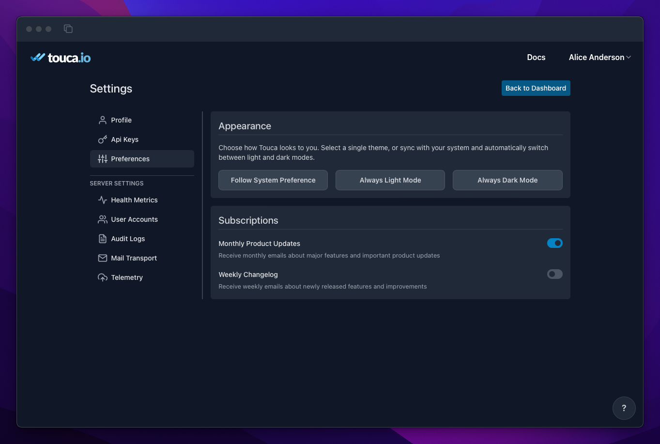This screenshot has height=444, width=660.
Task: Click Back to Dashboard button
Action: pos(536,88)
